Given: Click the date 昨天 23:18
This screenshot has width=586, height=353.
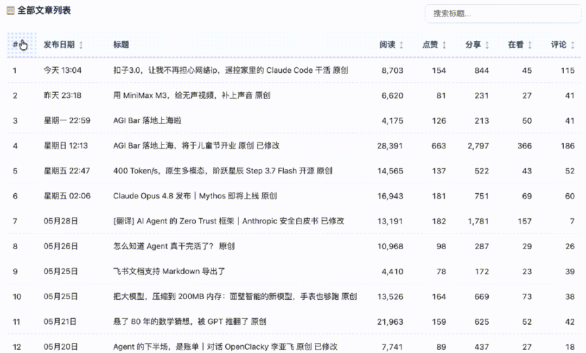Looking at the screenshot, I should [x=62, y=95].
